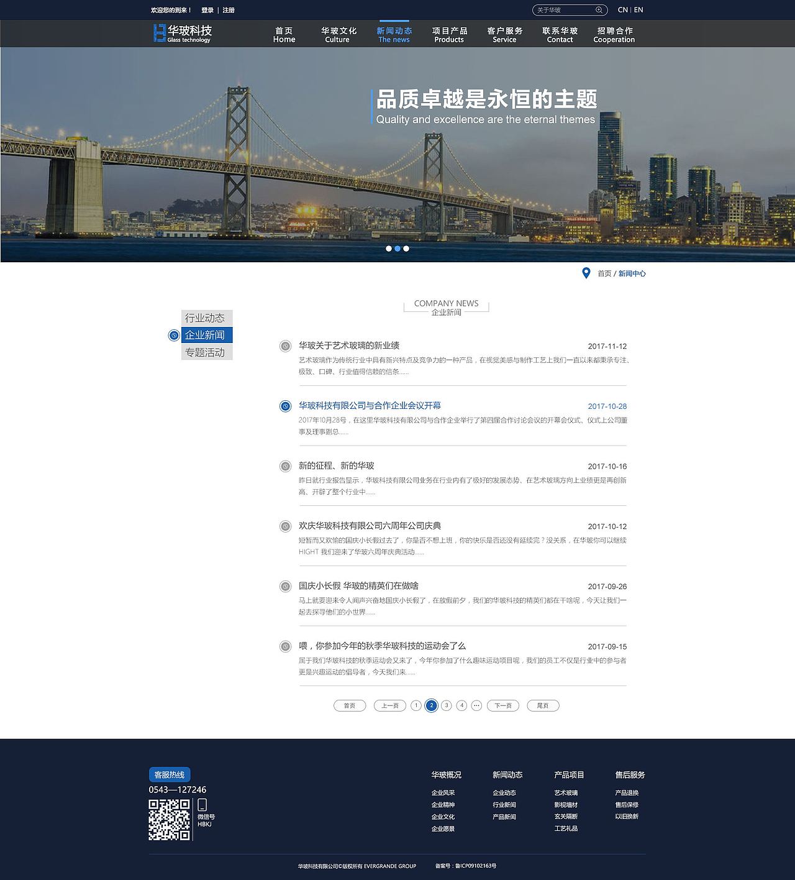Click the highlighted marker icon next to 企业新闻
The width and height of the screenshot is (795, 880).
coord(173,335)
